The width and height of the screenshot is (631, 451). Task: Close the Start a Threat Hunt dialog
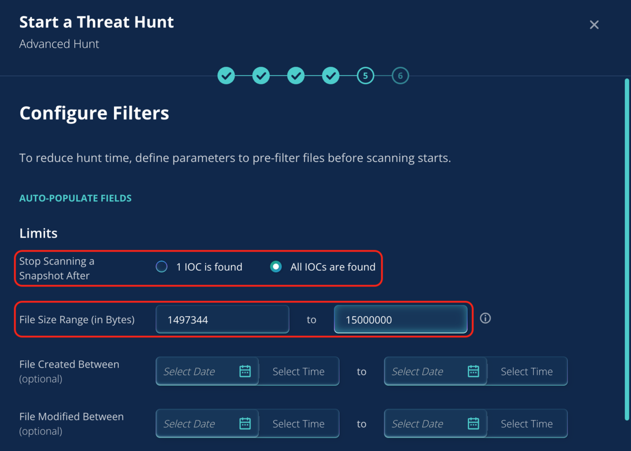point(594,25)
